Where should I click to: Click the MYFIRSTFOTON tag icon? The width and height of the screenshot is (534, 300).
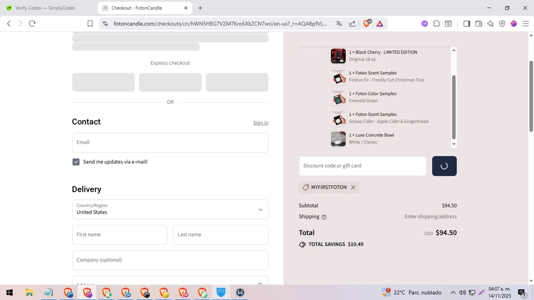click(x=305, y=187)
